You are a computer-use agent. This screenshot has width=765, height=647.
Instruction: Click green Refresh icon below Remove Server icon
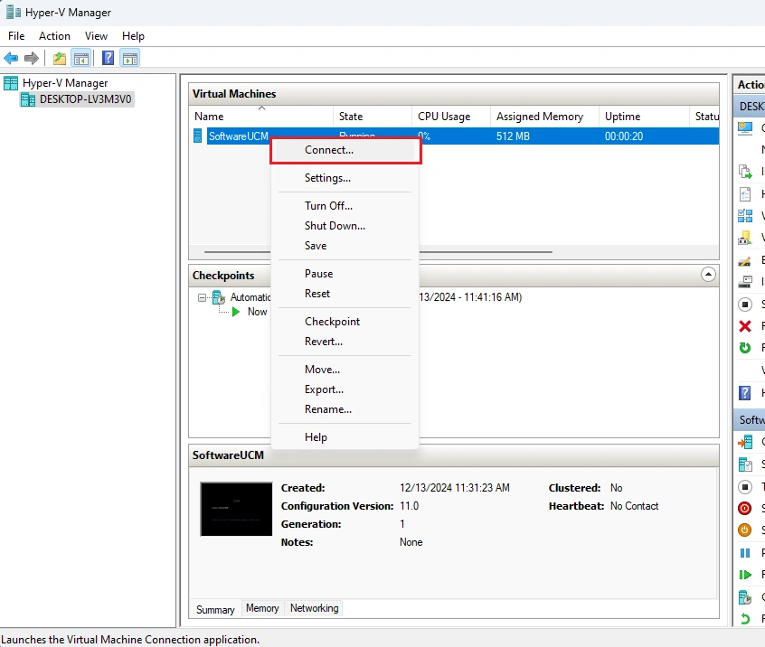click(x=744, y=348)
